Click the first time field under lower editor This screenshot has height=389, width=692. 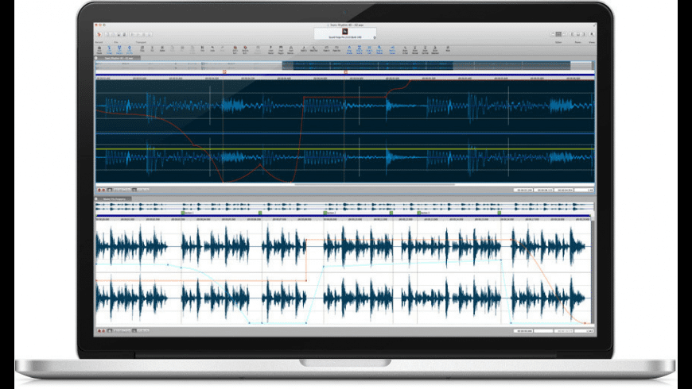524,330
